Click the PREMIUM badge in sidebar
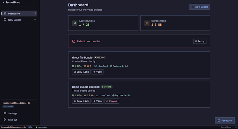The image size is (238, 129). tap(8, 106)
